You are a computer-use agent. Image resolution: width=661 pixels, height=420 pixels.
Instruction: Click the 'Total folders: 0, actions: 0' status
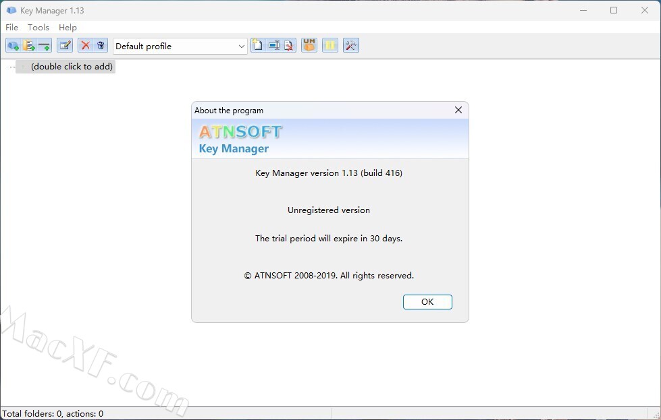point(53,414)
